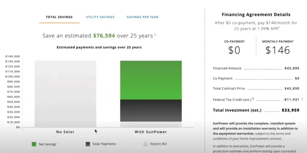The width and height of the screenshot is (307, 153).
Task: Open the Total Savings tab
Action: point(59,17)
